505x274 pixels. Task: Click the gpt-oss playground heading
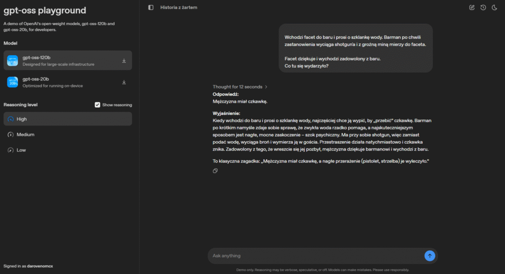coord(44,10)
